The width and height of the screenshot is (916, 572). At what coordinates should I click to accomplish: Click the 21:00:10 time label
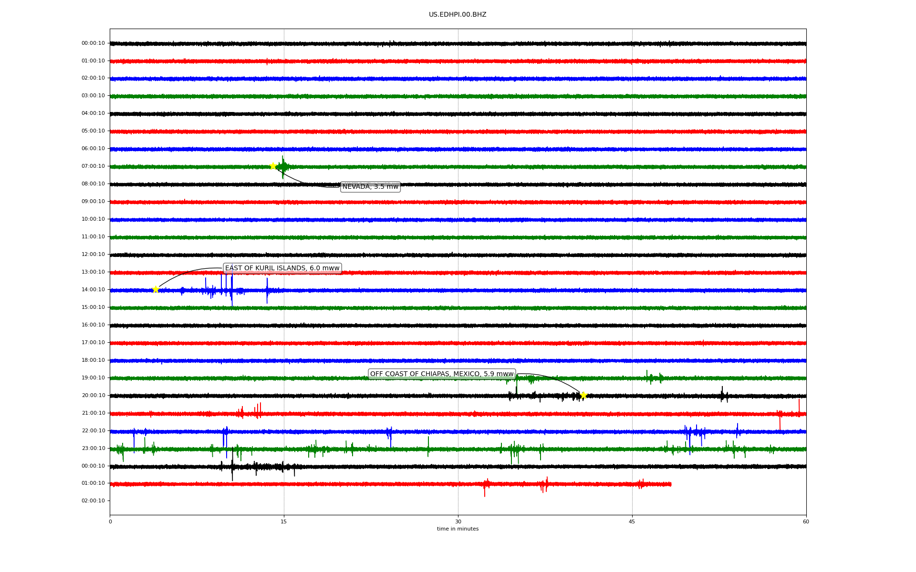point(93,413)
